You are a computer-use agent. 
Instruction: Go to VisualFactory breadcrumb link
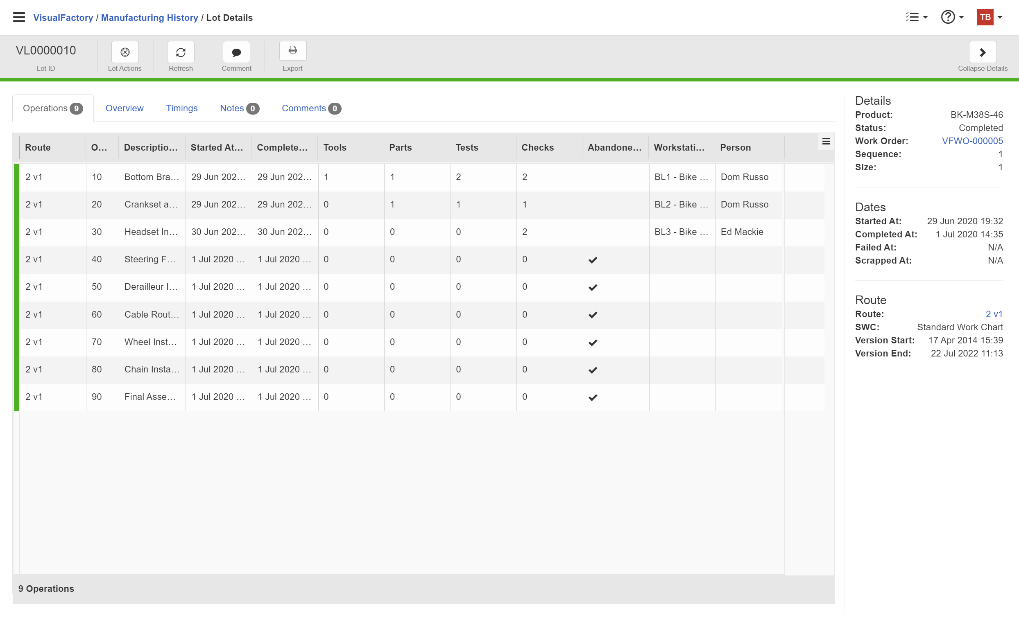click(63, 18)
